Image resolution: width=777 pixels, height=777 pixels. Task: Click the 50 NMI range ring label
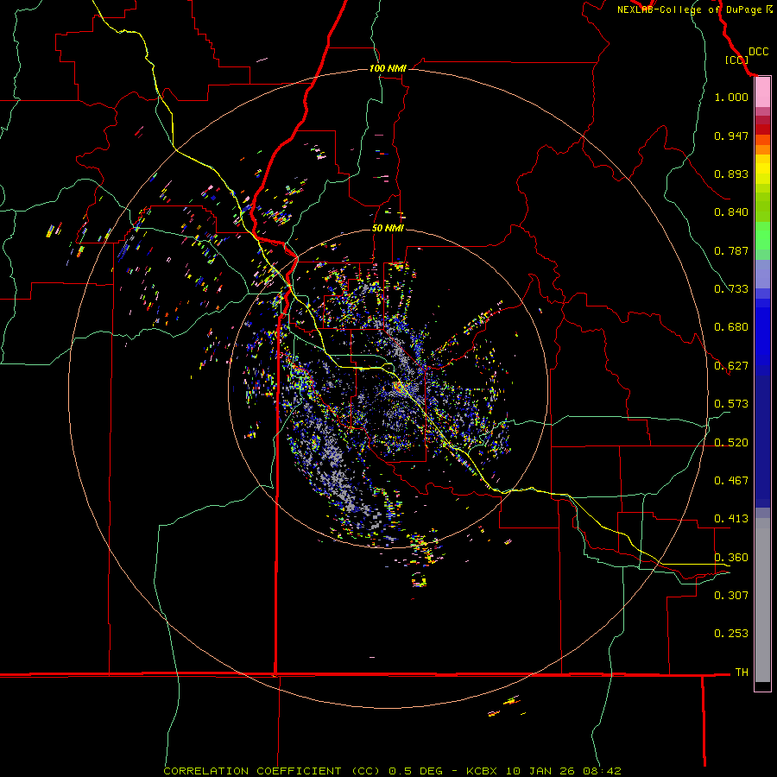click(388, 228)
